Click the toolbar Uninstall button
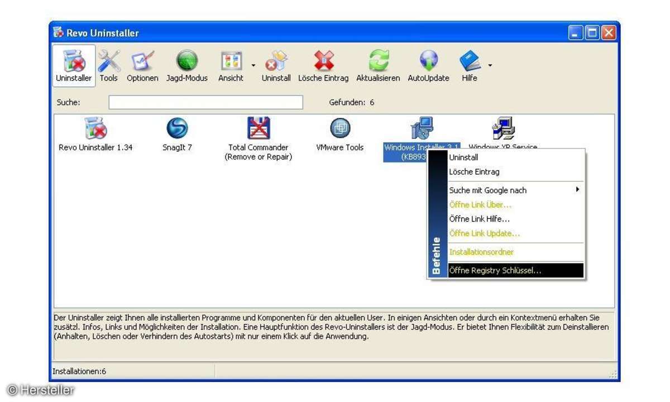Image resolution: width=670 pixels, height=402 pixels. pos(276,65)
